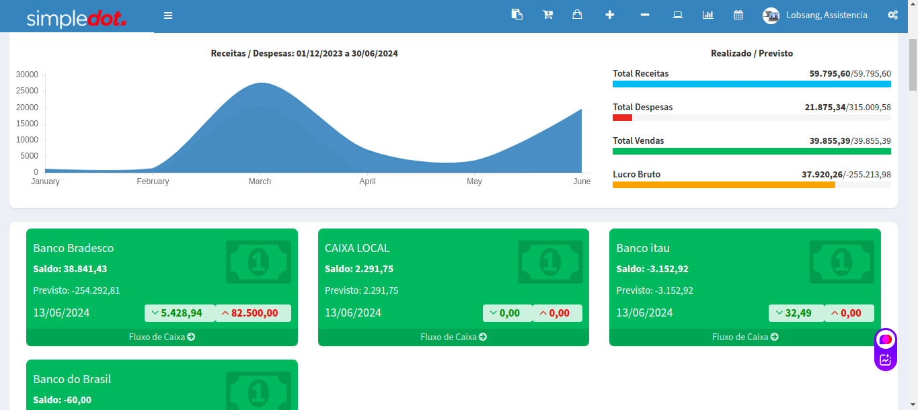Click the AI chart sparkle widget icon
Viewport: 918px width, 410px height.
click(x=885, y=360)
